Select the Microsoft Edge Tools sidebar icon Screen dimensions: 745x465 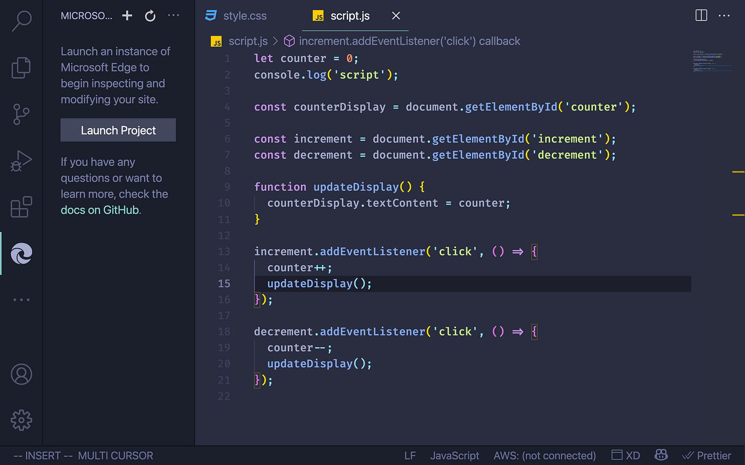tap(21, 253)
